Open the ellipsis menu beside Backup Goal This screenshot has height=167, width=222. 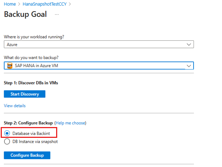(57, 14)
